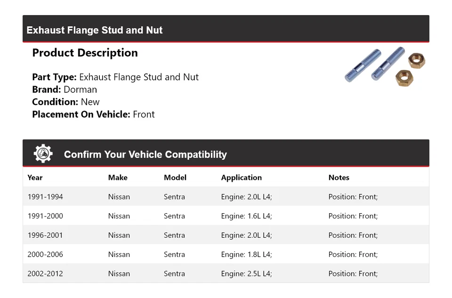Click the 2002-2012 year cell
This screenshot has width=452, height=298.
click(45, 274)
